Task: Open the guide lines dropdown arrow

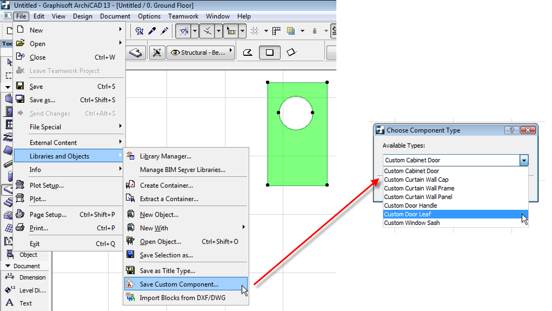Action: tap(194, 31)
